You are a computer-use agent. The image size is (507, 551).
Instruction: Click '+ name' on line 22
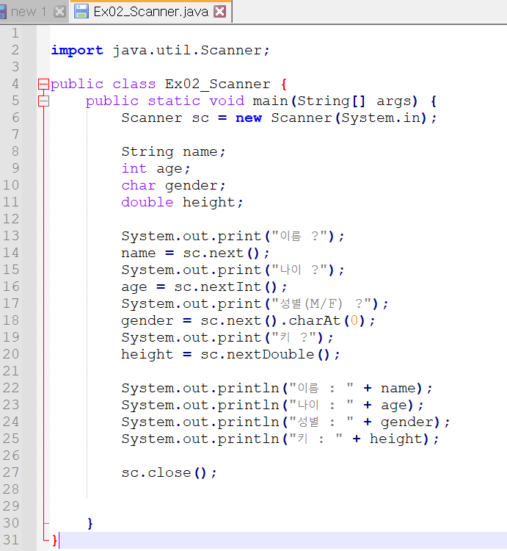390,389
